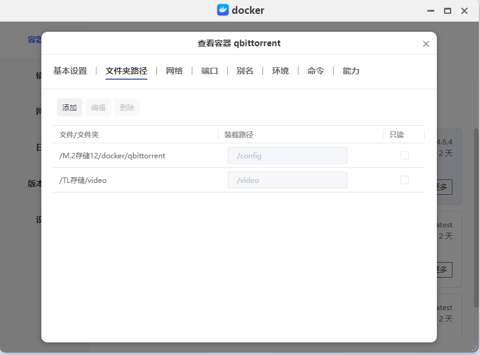The height and width of the screenshot is (355, 480).
Task: Close the qbittorrent container dialog
Action: coord(426,44)
